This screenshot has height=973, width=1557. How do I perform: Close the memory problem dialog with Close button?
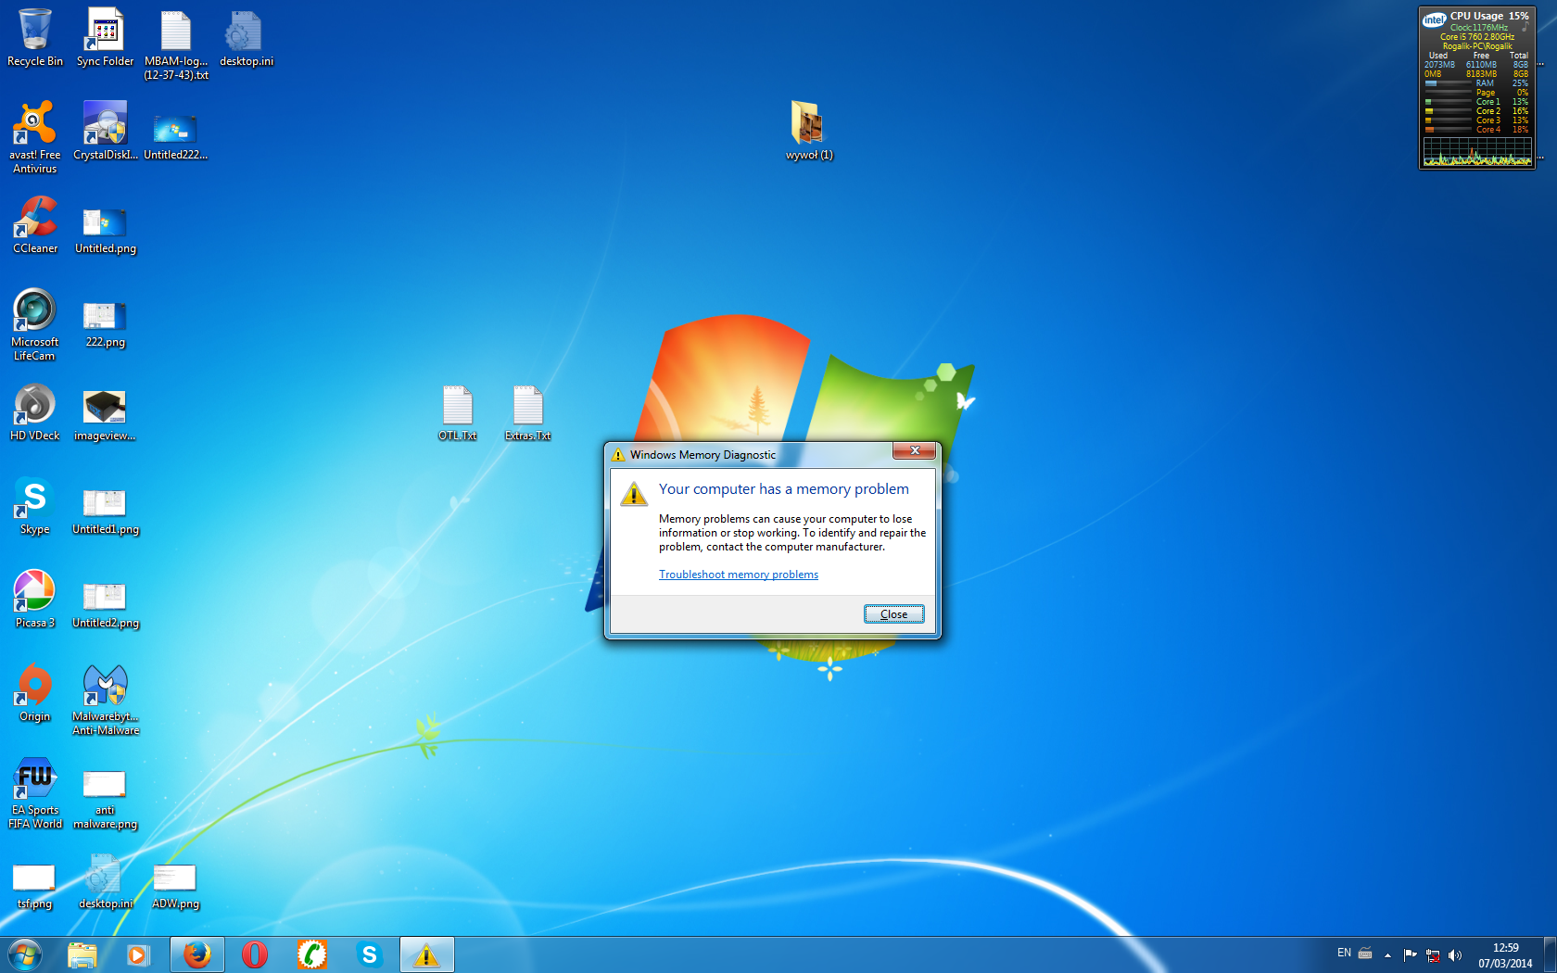[893, 614]
